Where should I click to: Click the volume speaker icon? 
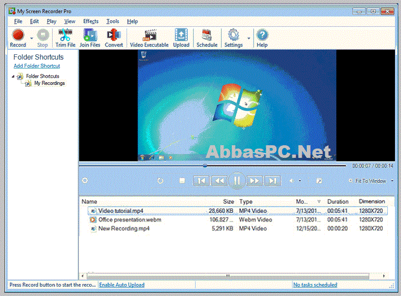coord(291,181)
